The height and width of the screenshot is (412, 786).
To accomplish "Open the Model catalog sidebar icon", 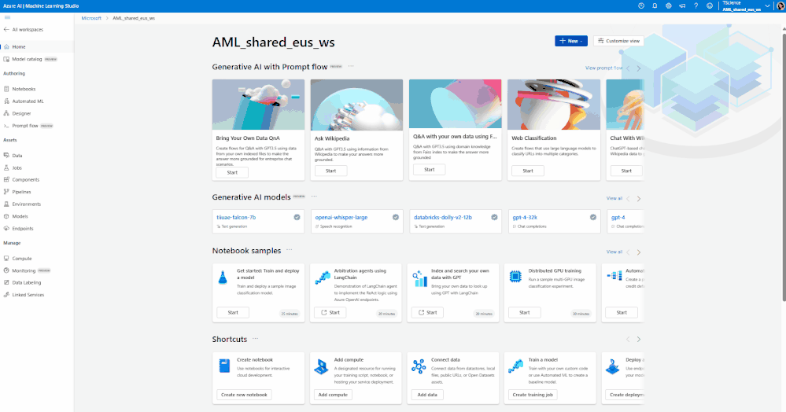I will tap(6, 59).
